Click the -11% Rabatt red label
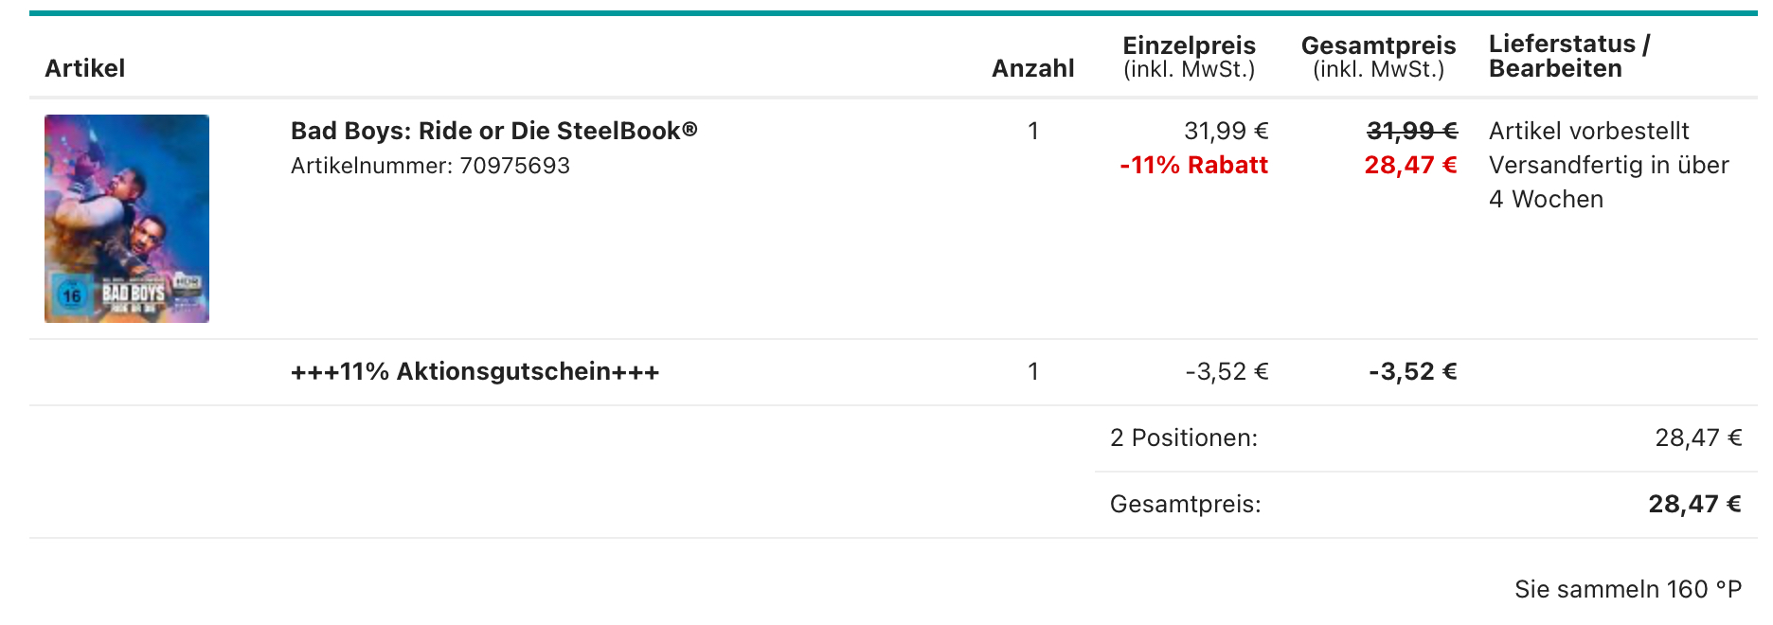 [1193, 165]
